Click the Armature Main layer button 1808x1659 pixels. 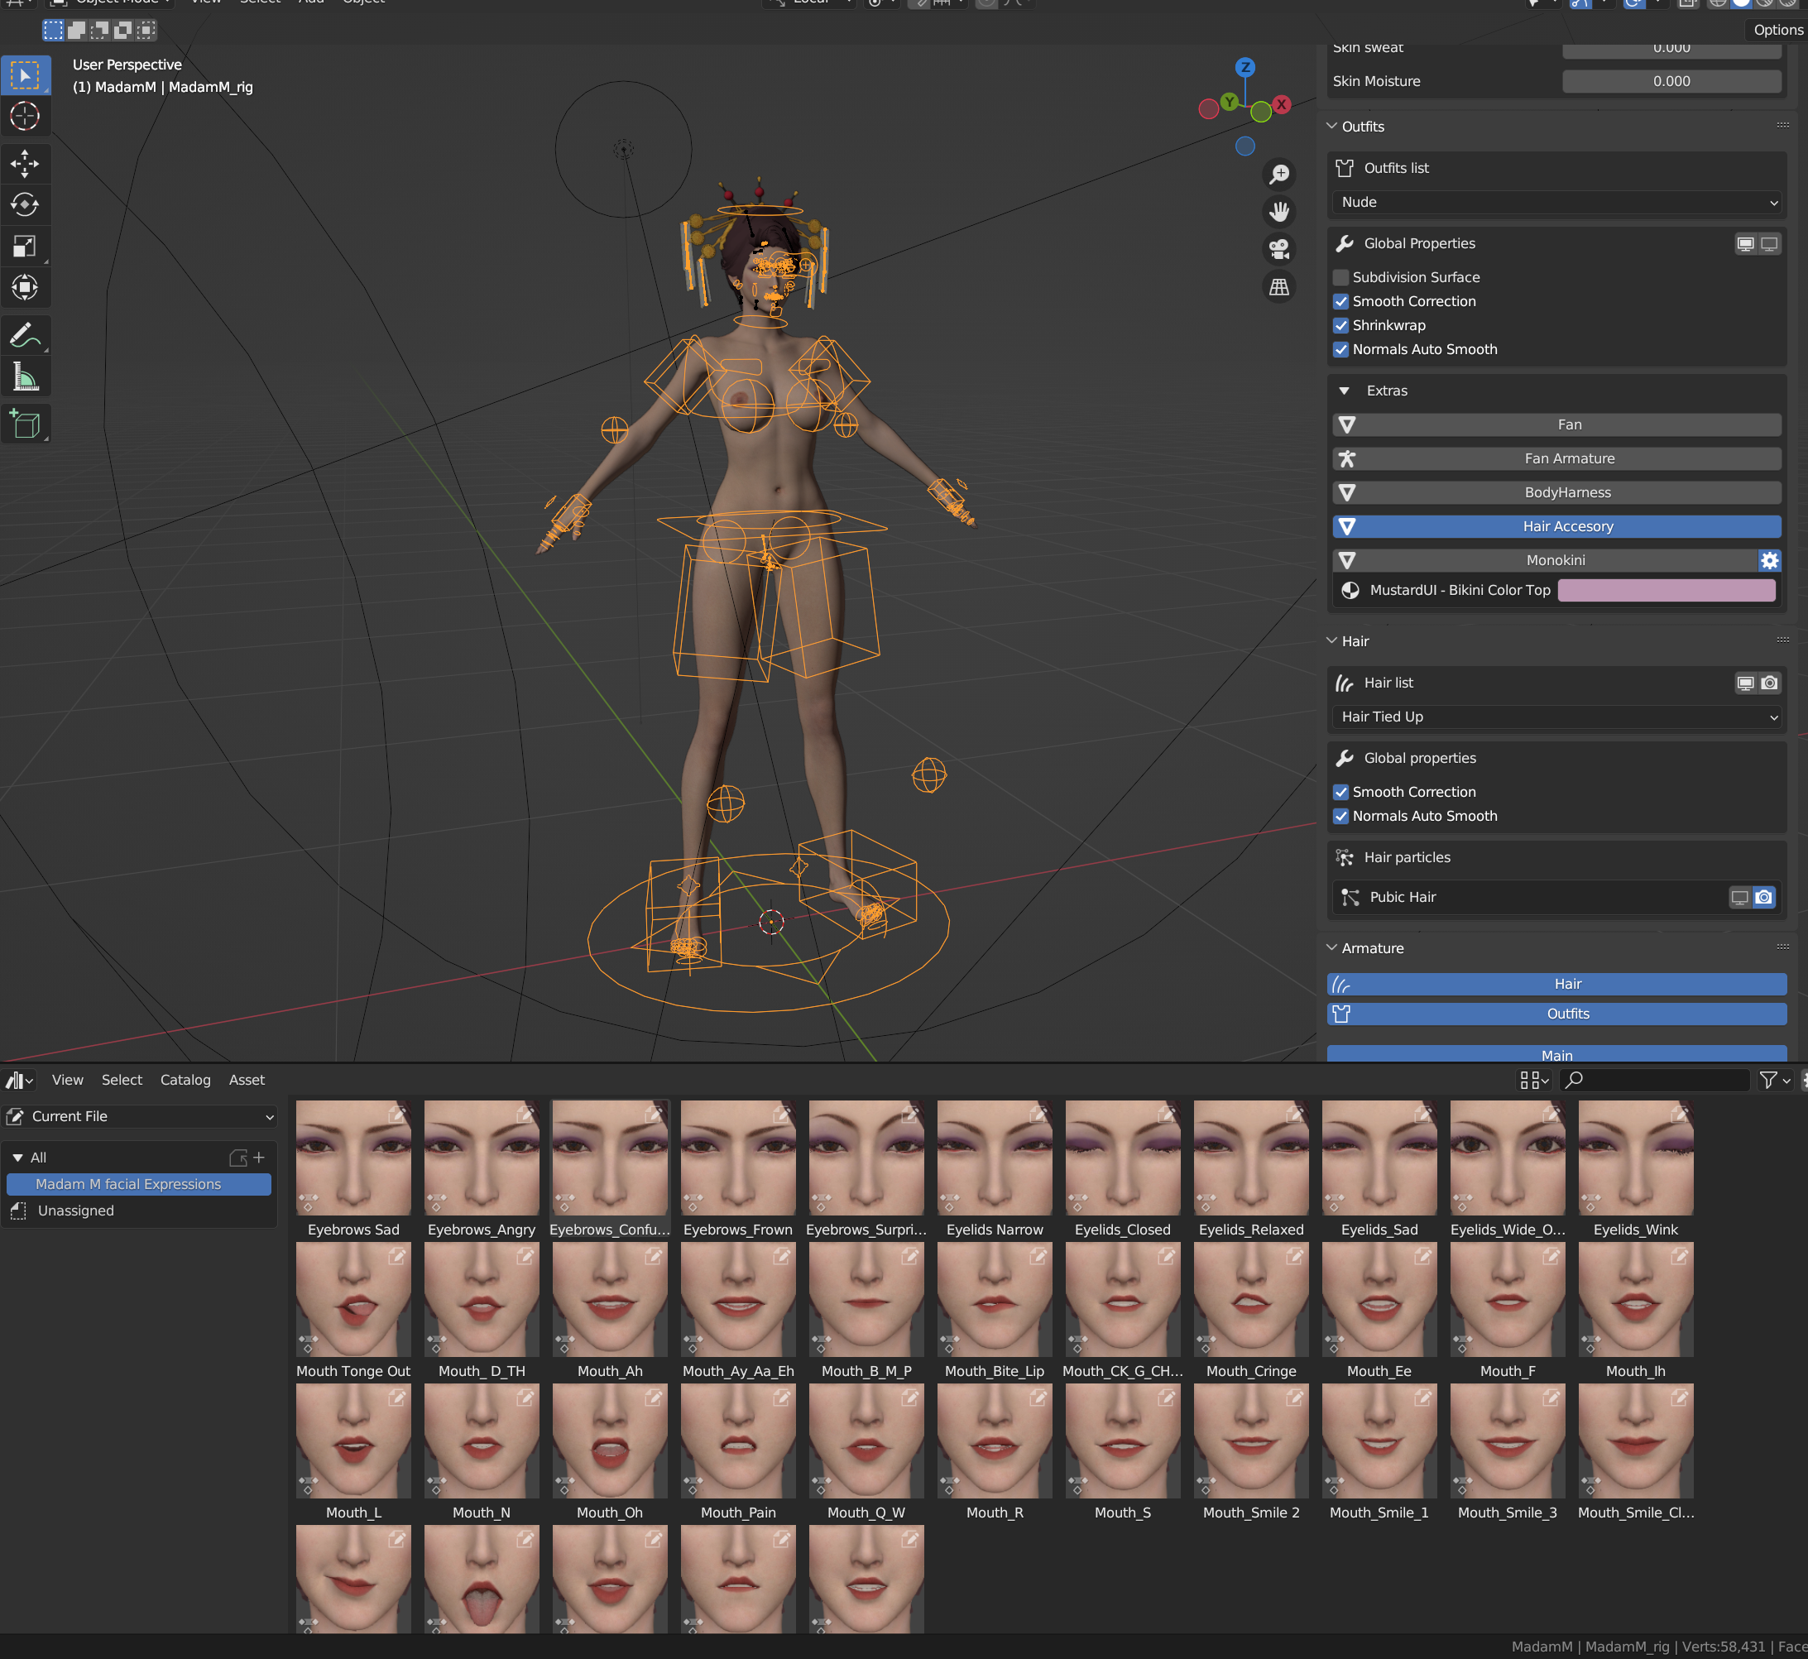tap(1556, 1054)
